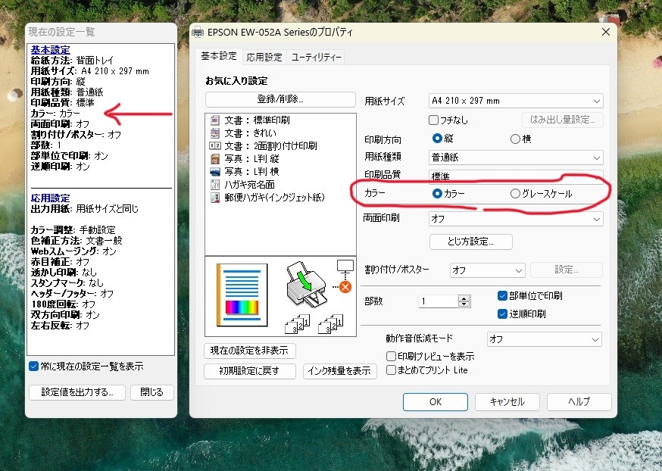The image size is (662, 471).
Task: Click 色補正方法: 文書一般 line
Action: [77, 241]
